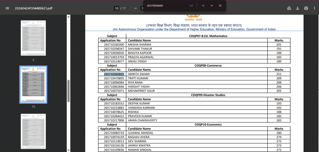Click the highlighted application number 265710360601
Image resolution: width=319 pixels, height=152 pixels.
click(x=114, y=74)
